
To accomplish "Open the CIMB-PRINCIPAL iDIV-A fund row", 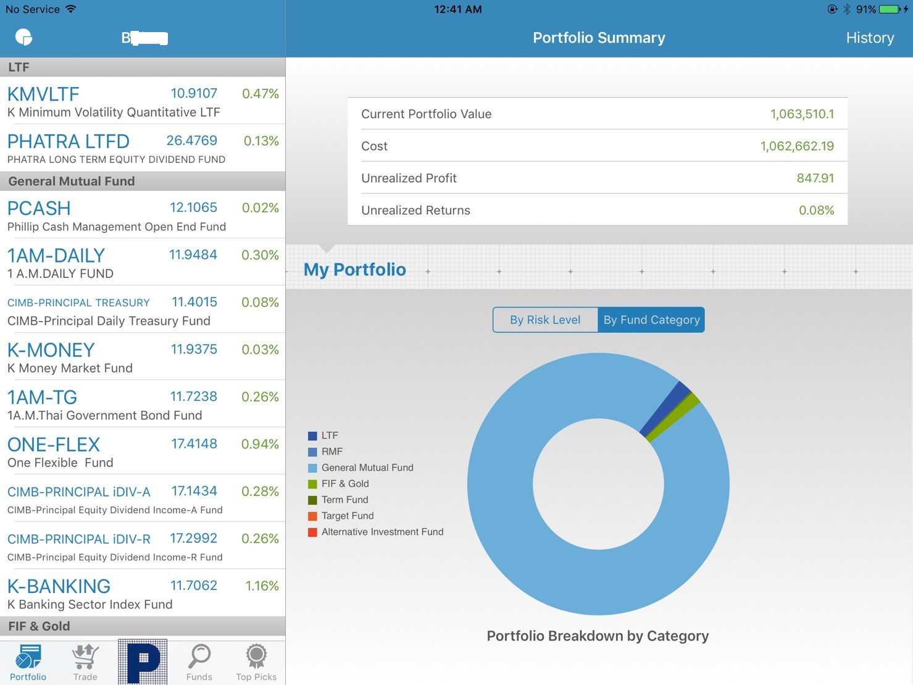I will 143,498.
